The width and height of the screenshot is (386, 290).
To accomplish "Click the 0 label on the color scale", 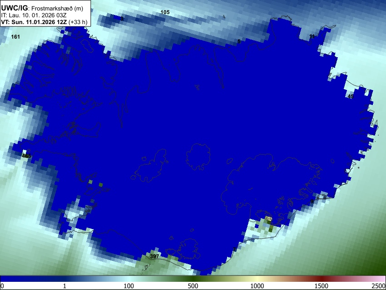I will point(2,286).
